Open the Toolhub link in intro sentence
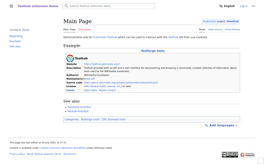 point(173,37)
